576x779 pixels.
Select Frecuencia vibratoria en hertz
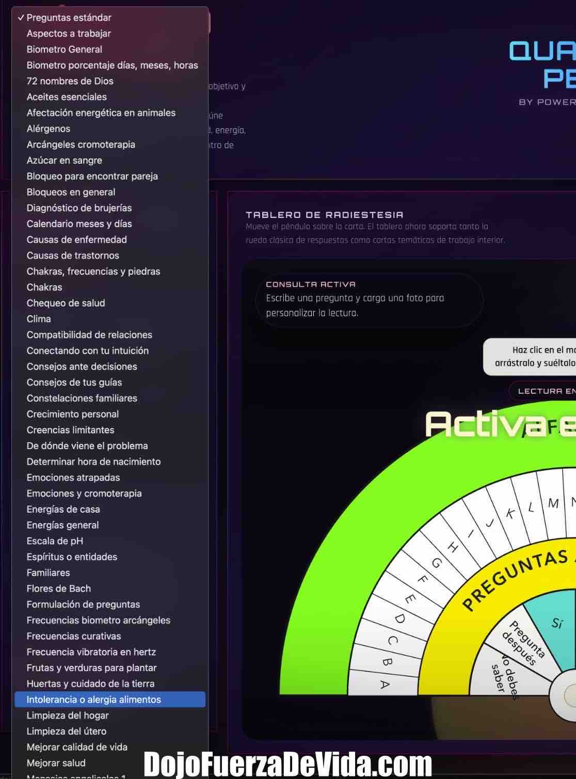[x=110, y=653]
